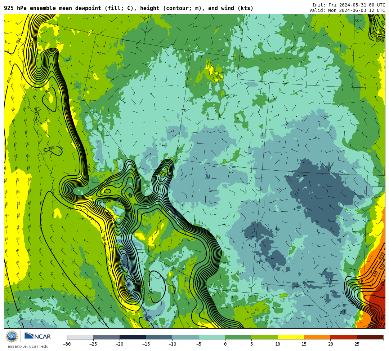Click the -30 to -25 colorbar segment
Screen dimensions: 389x351
[80, 337]
